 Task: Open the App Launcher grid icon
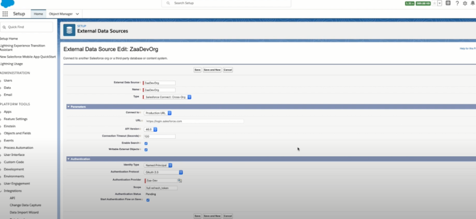pyautogui.click(x=5, y=14)
